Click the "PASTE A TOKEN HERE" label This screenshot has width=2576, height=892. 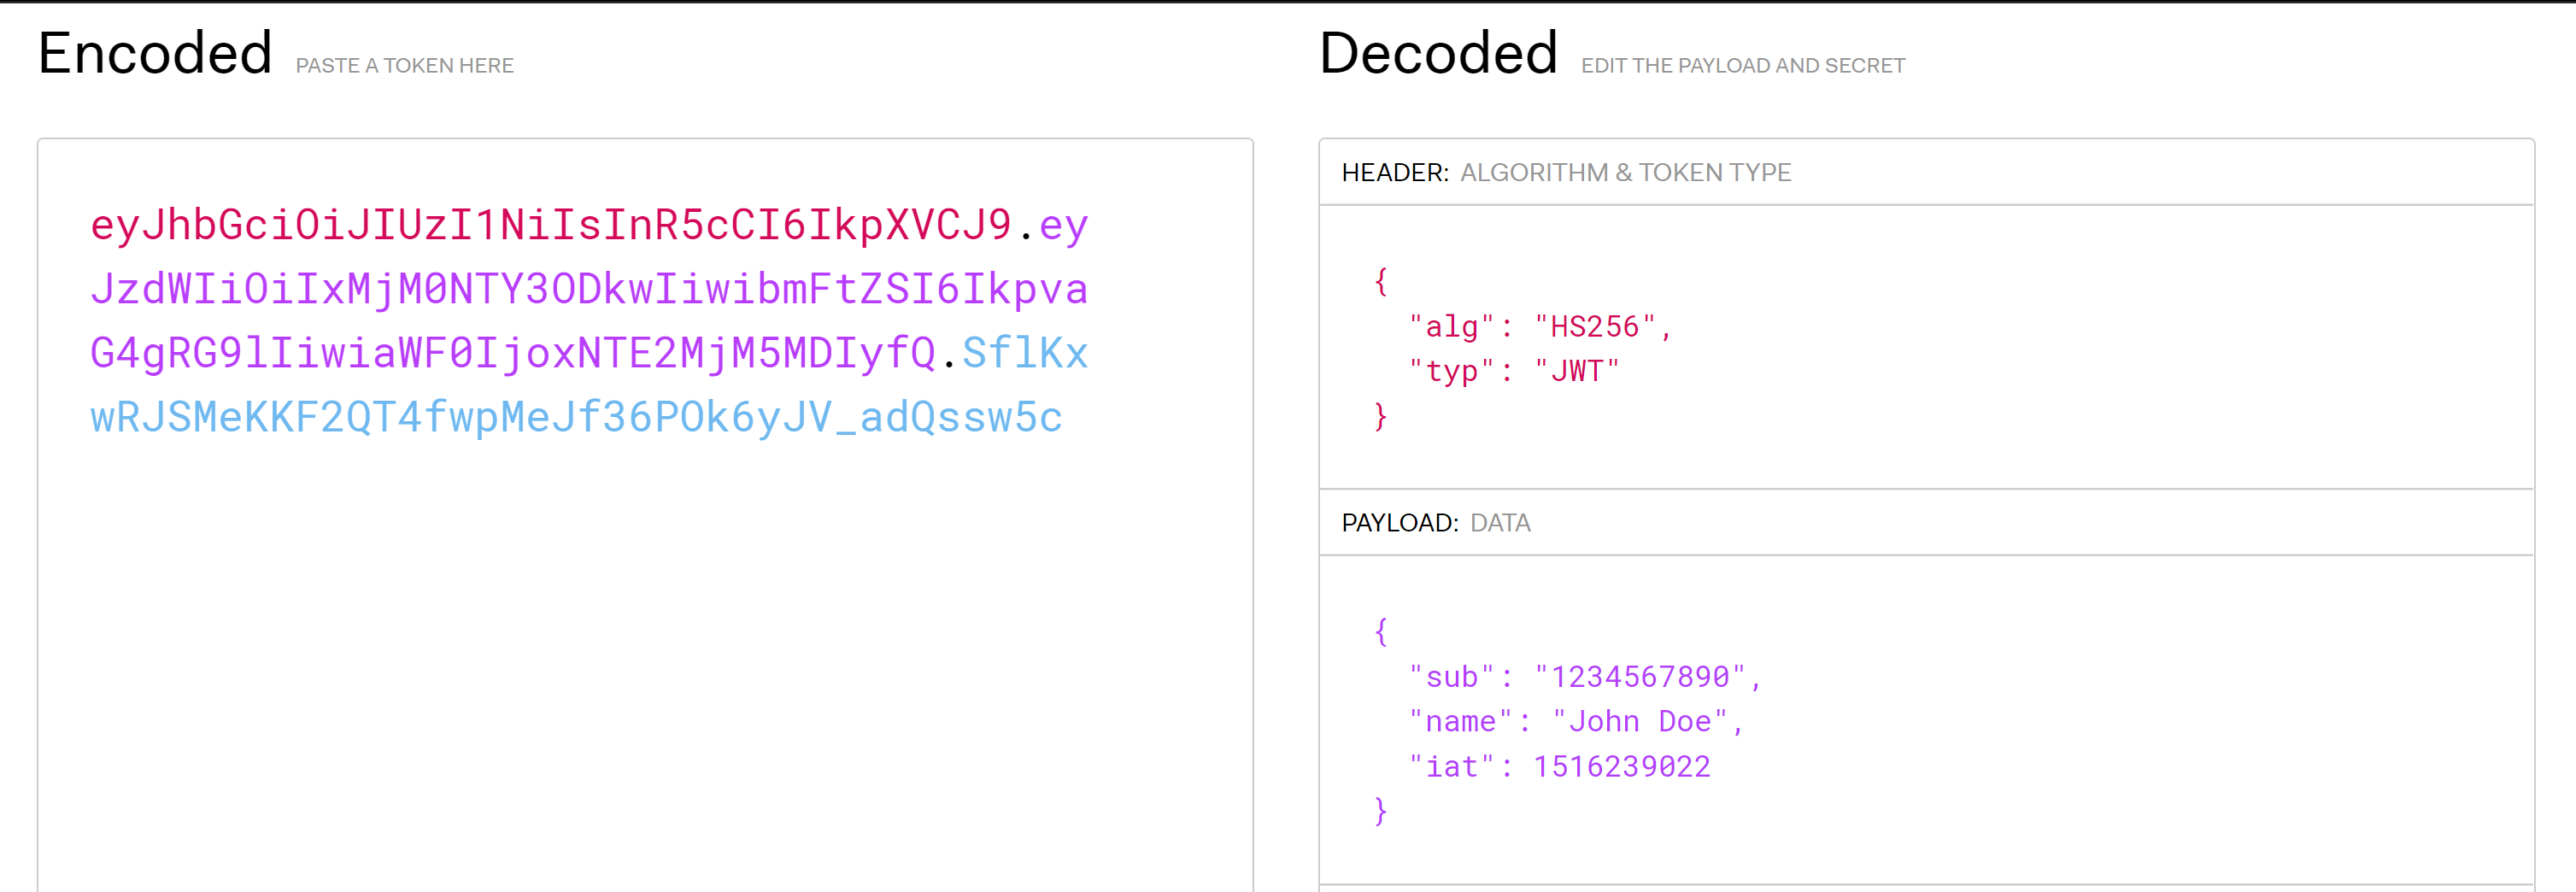click(404, 66)
